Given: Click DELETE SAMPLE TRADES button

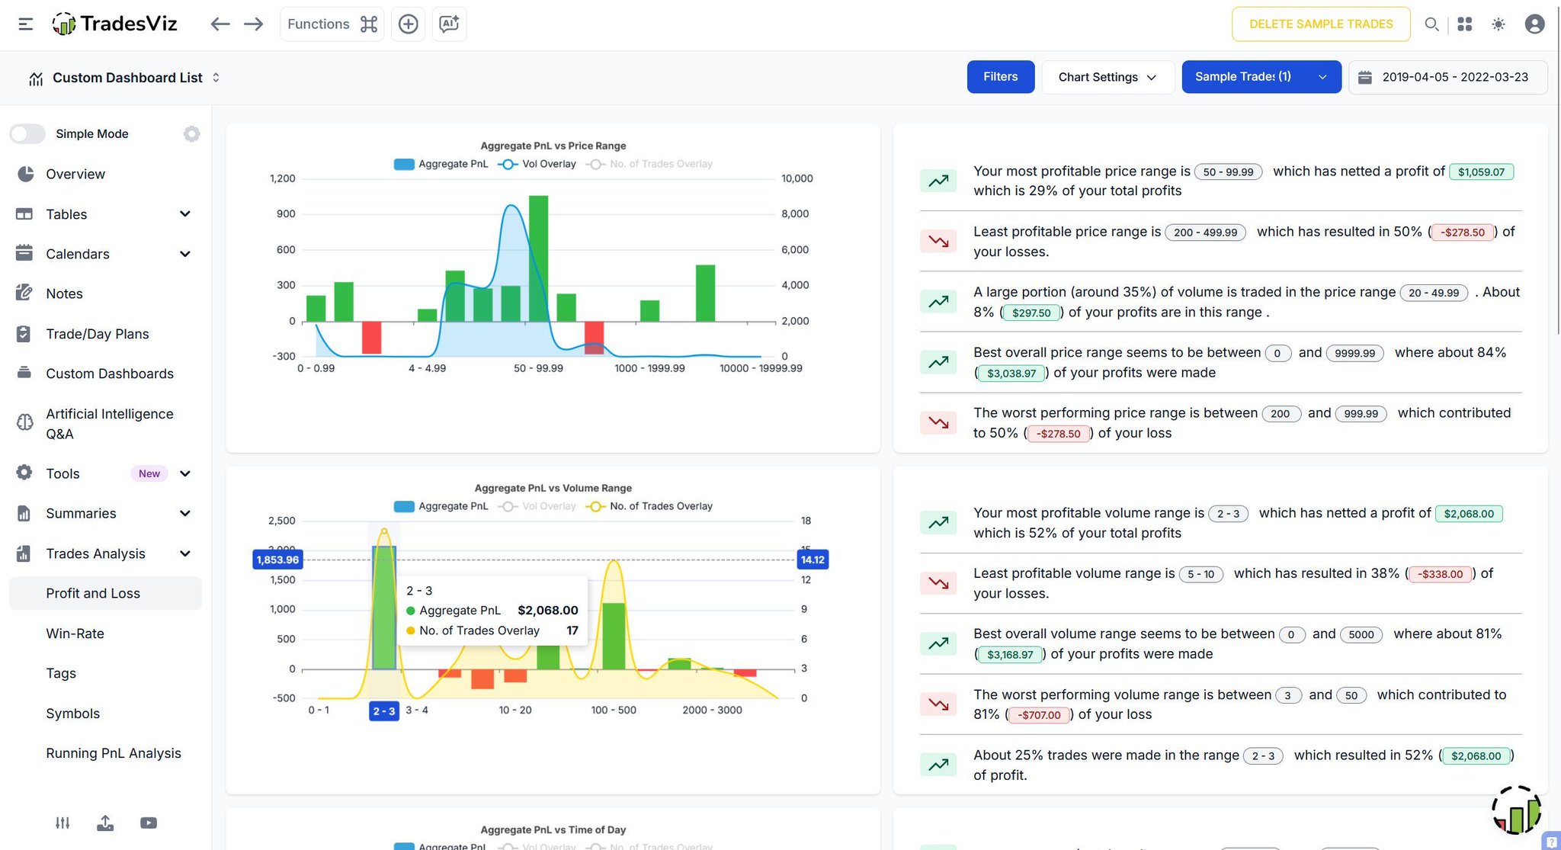Looking at the screenshot, I should click(1320, 24).
